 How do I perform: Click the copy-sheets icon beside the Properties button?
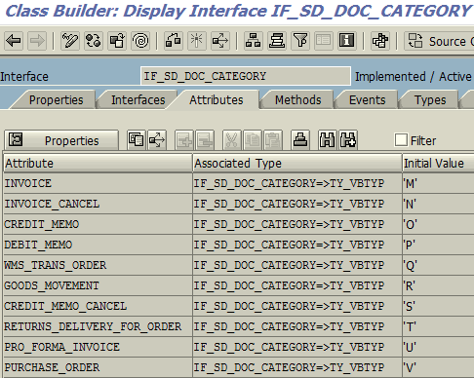click(x=137, y=140)
